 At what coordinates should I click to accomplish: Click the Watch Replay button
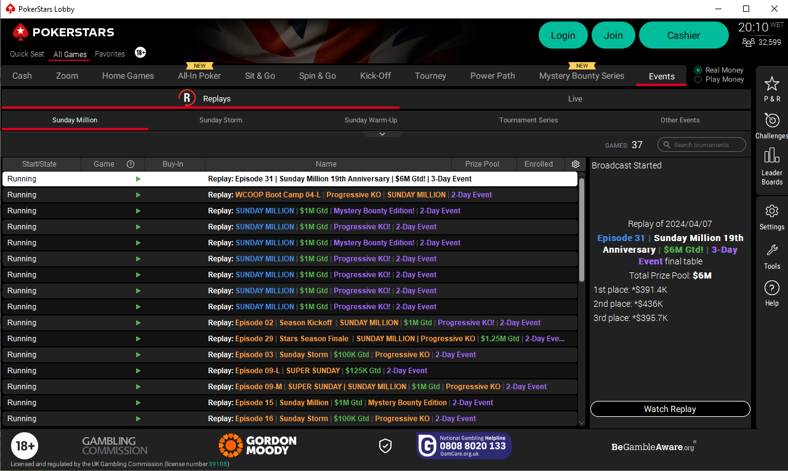(670, 409)
